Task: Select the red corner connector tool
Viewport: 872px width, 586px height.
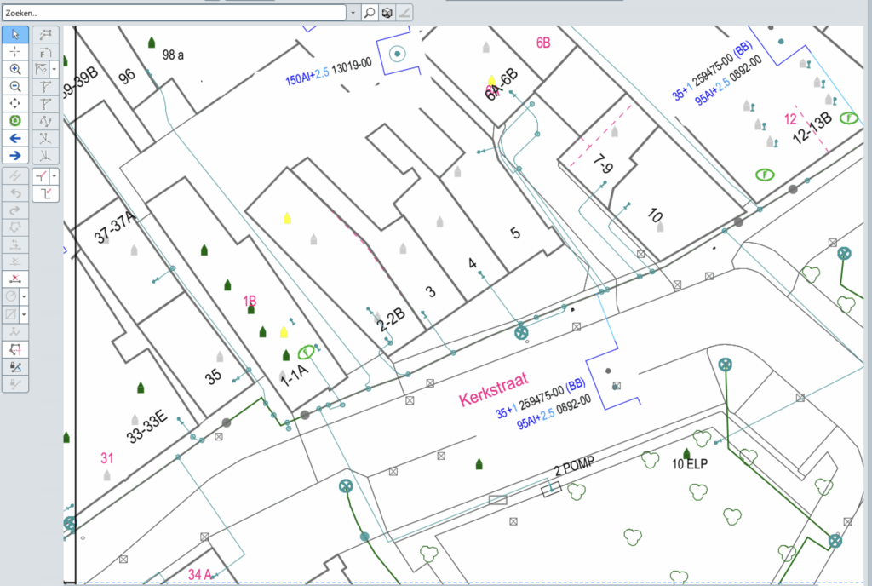Action: [46, 193]
